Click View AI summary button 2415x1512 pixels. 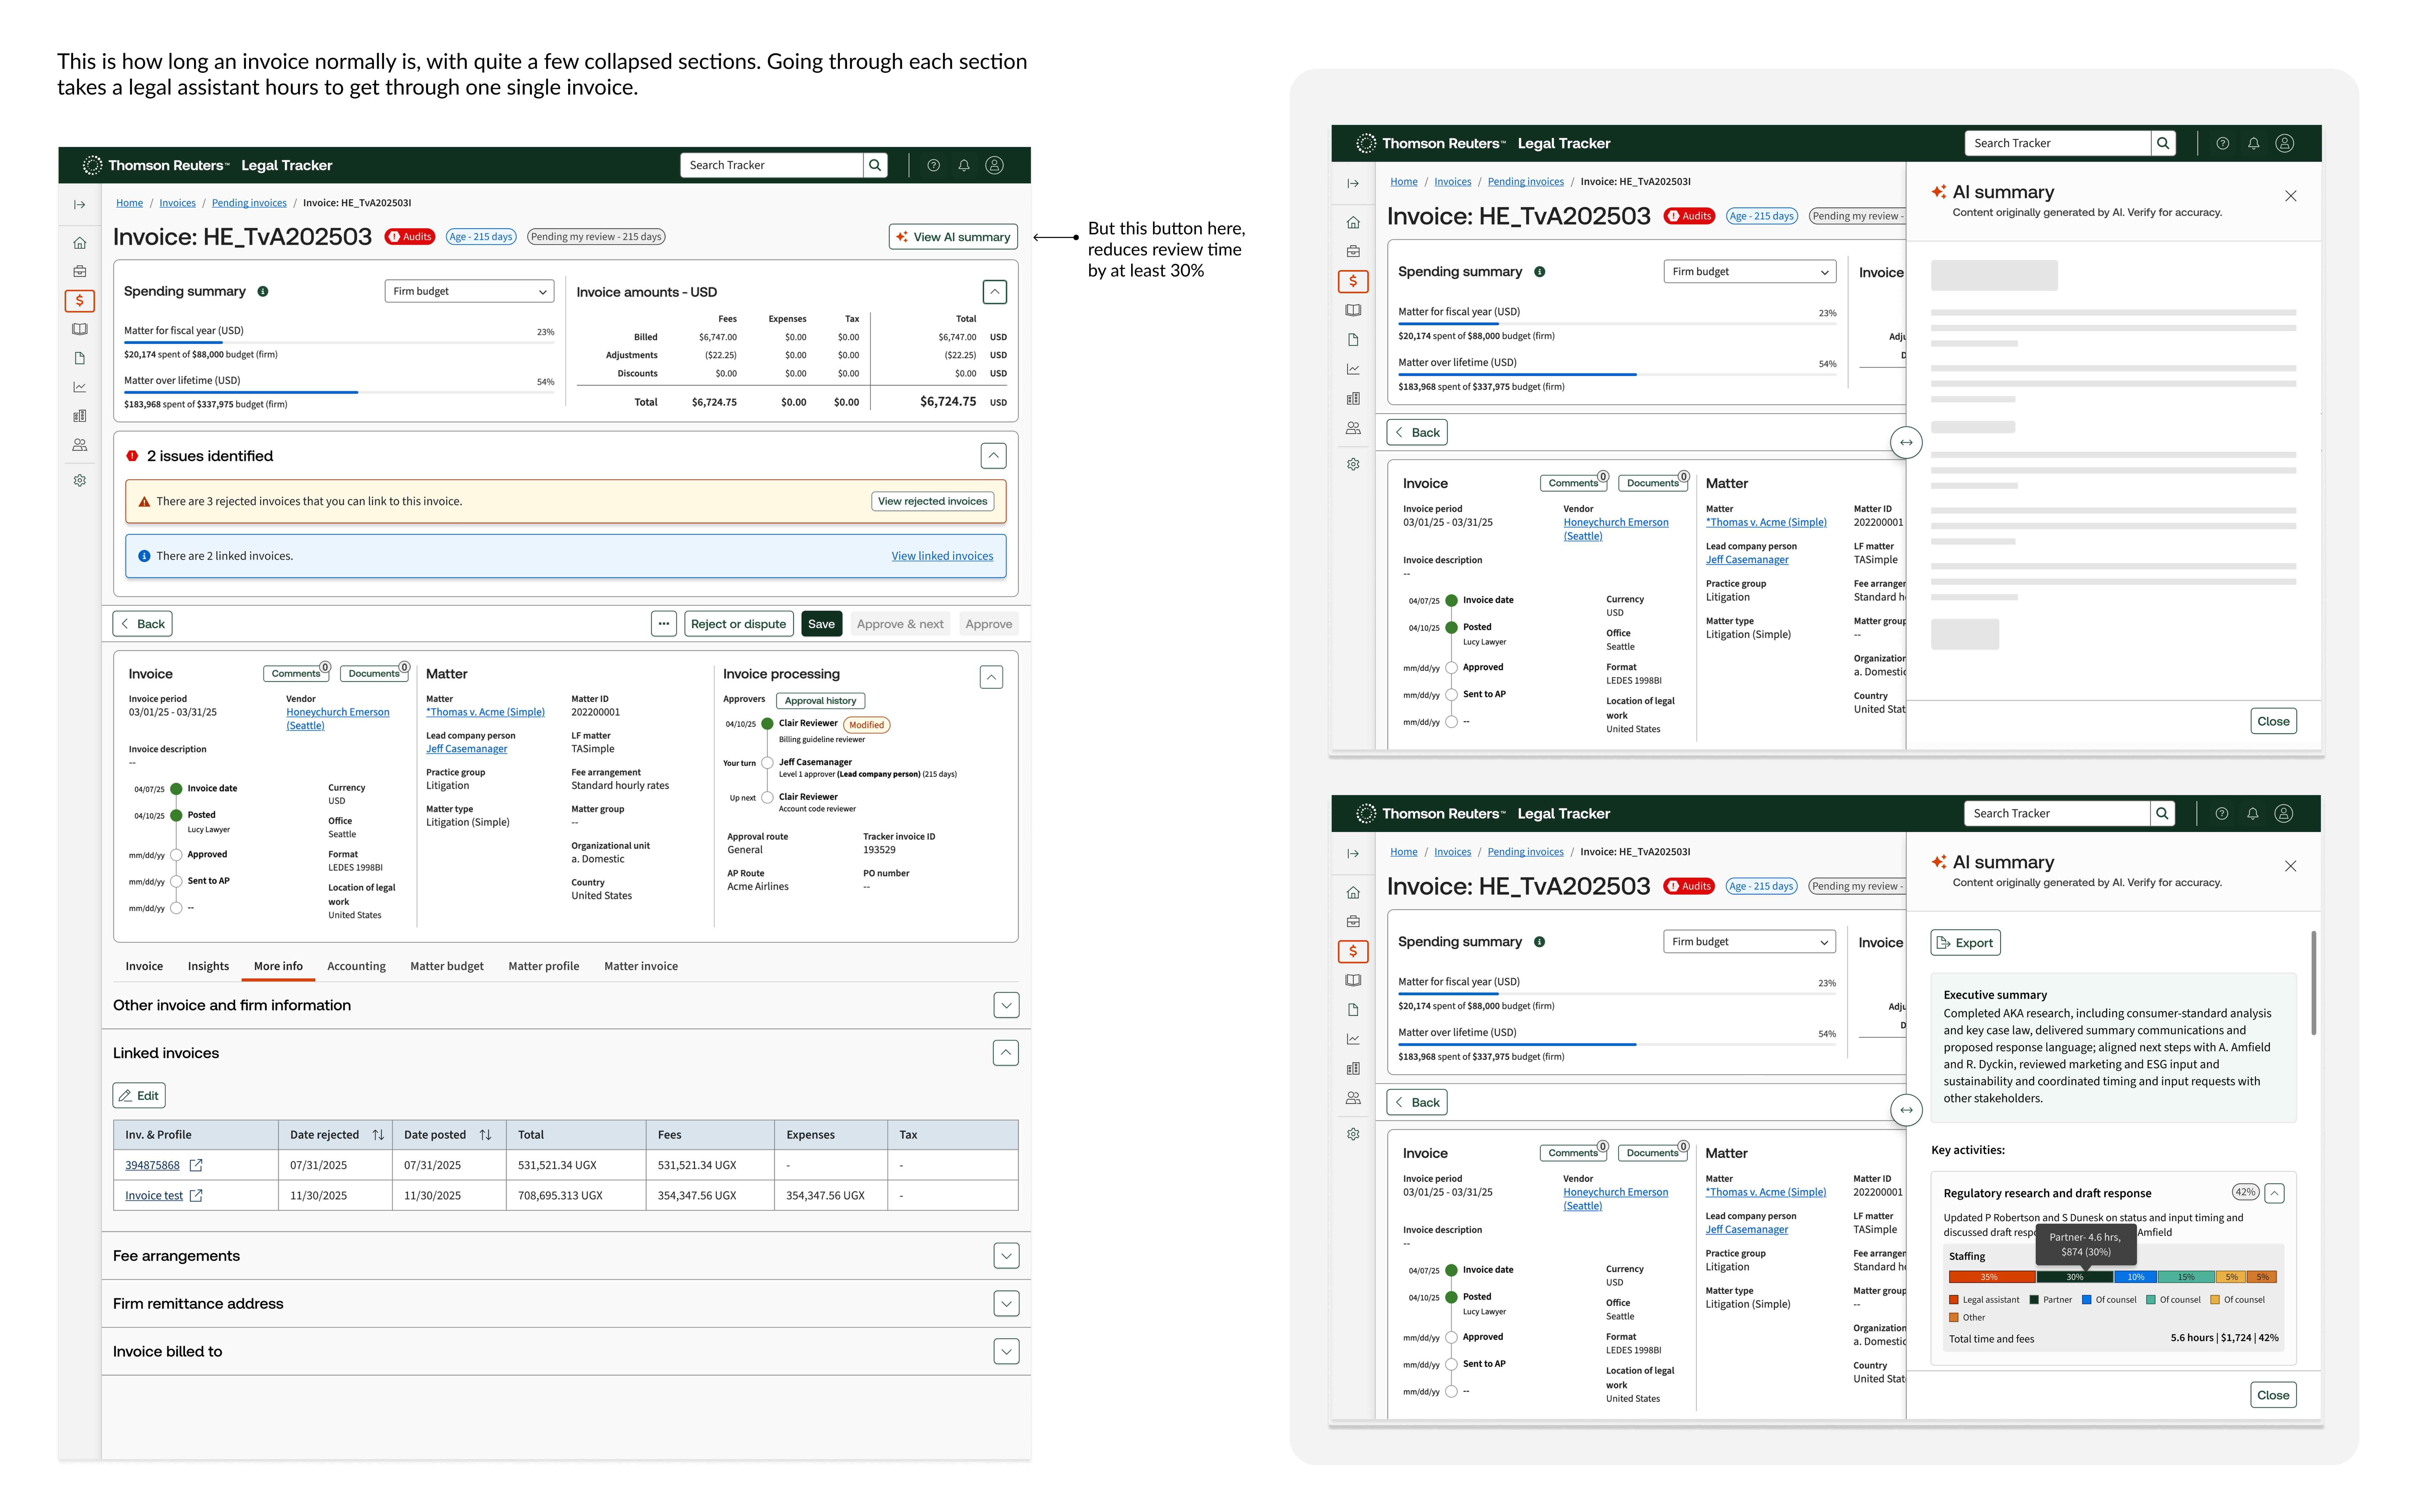tap(953, 237)
